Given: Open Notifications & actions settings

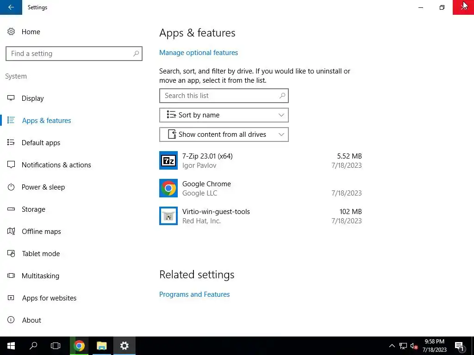Looking at the screenshot, I should (x=56, y=165).
